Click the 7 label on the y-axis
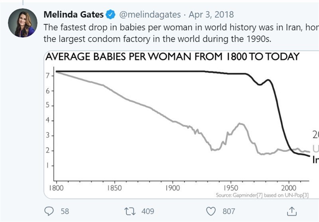Image resolution: width=319 pixels, height=222 pixels. click(x=47, y=76)
